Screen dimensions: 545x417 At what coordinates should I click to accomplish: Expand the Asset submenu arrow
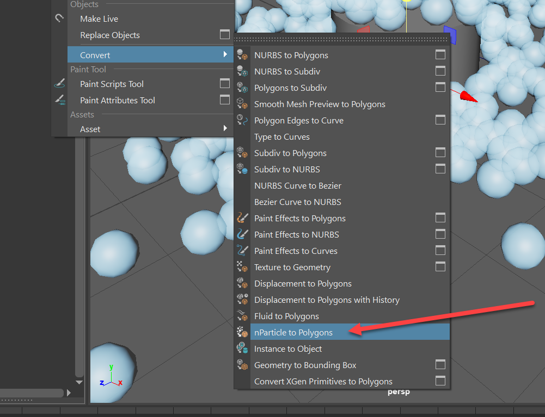225,128
